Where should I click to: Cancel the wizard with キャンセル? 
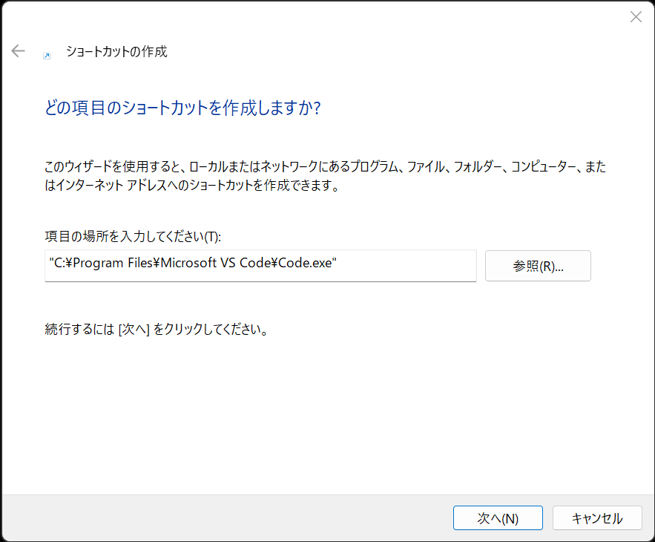point(597,517)
